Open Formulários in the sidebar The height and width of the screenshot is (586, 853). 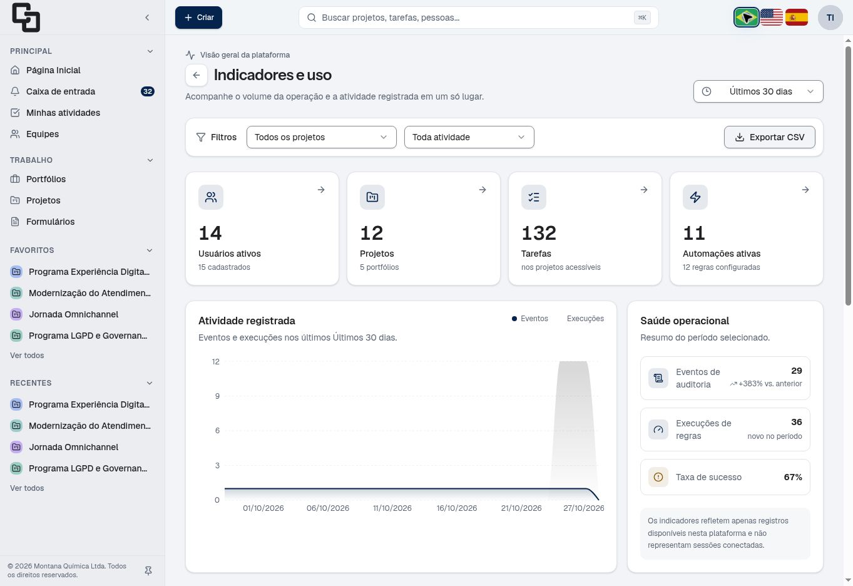point(82,222)
